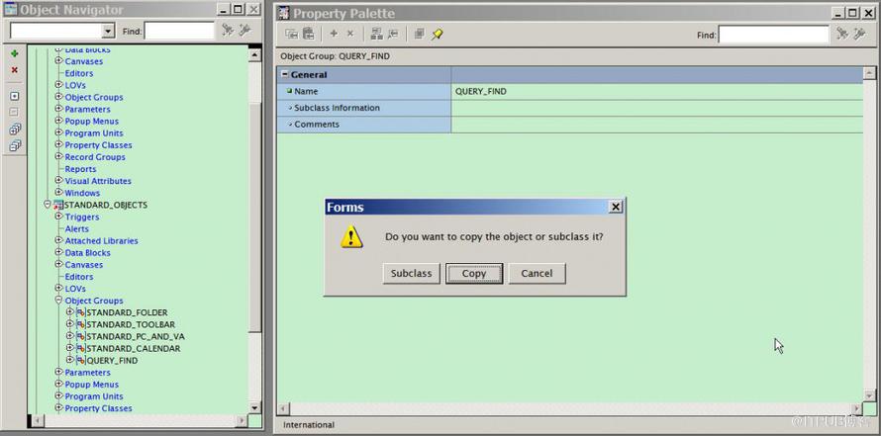The image size is (881, 436).
Task: Click Cancel button in Forms dialog
Action: coord(537,273)
